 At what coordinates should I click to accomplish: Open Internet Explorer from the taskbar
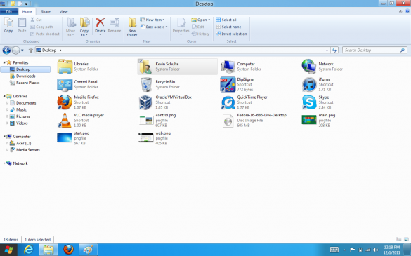28,250
